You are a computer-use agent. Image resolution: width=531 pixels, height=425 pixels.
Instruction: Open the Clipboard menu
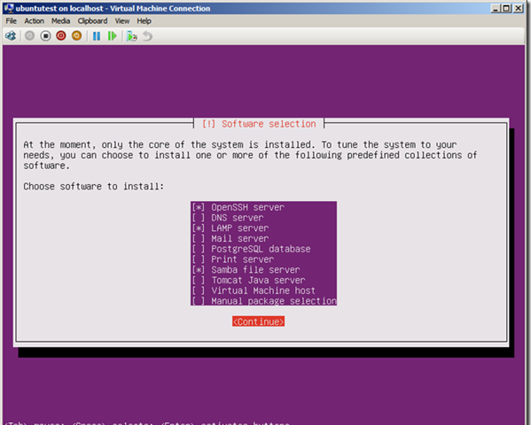(92, 21)
